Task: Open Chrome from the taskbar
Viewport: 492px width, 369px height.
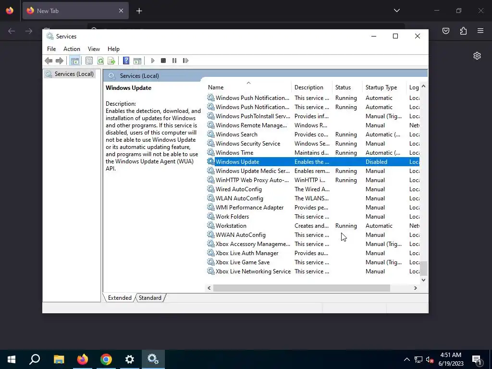Action: [x=106, y=359]
